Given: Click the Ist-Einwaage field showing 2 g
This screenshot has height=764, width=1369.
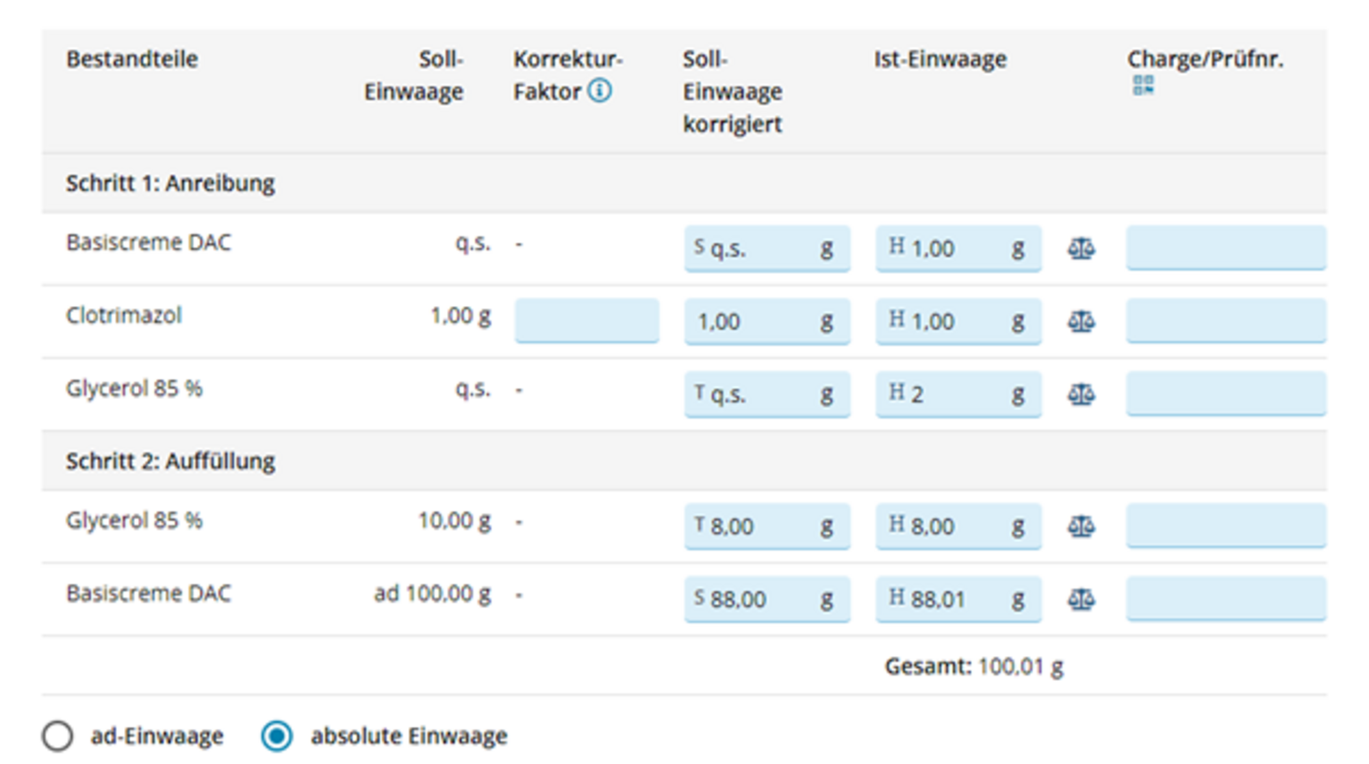Looking at the screenshot, I should click(x=957, y=394).
